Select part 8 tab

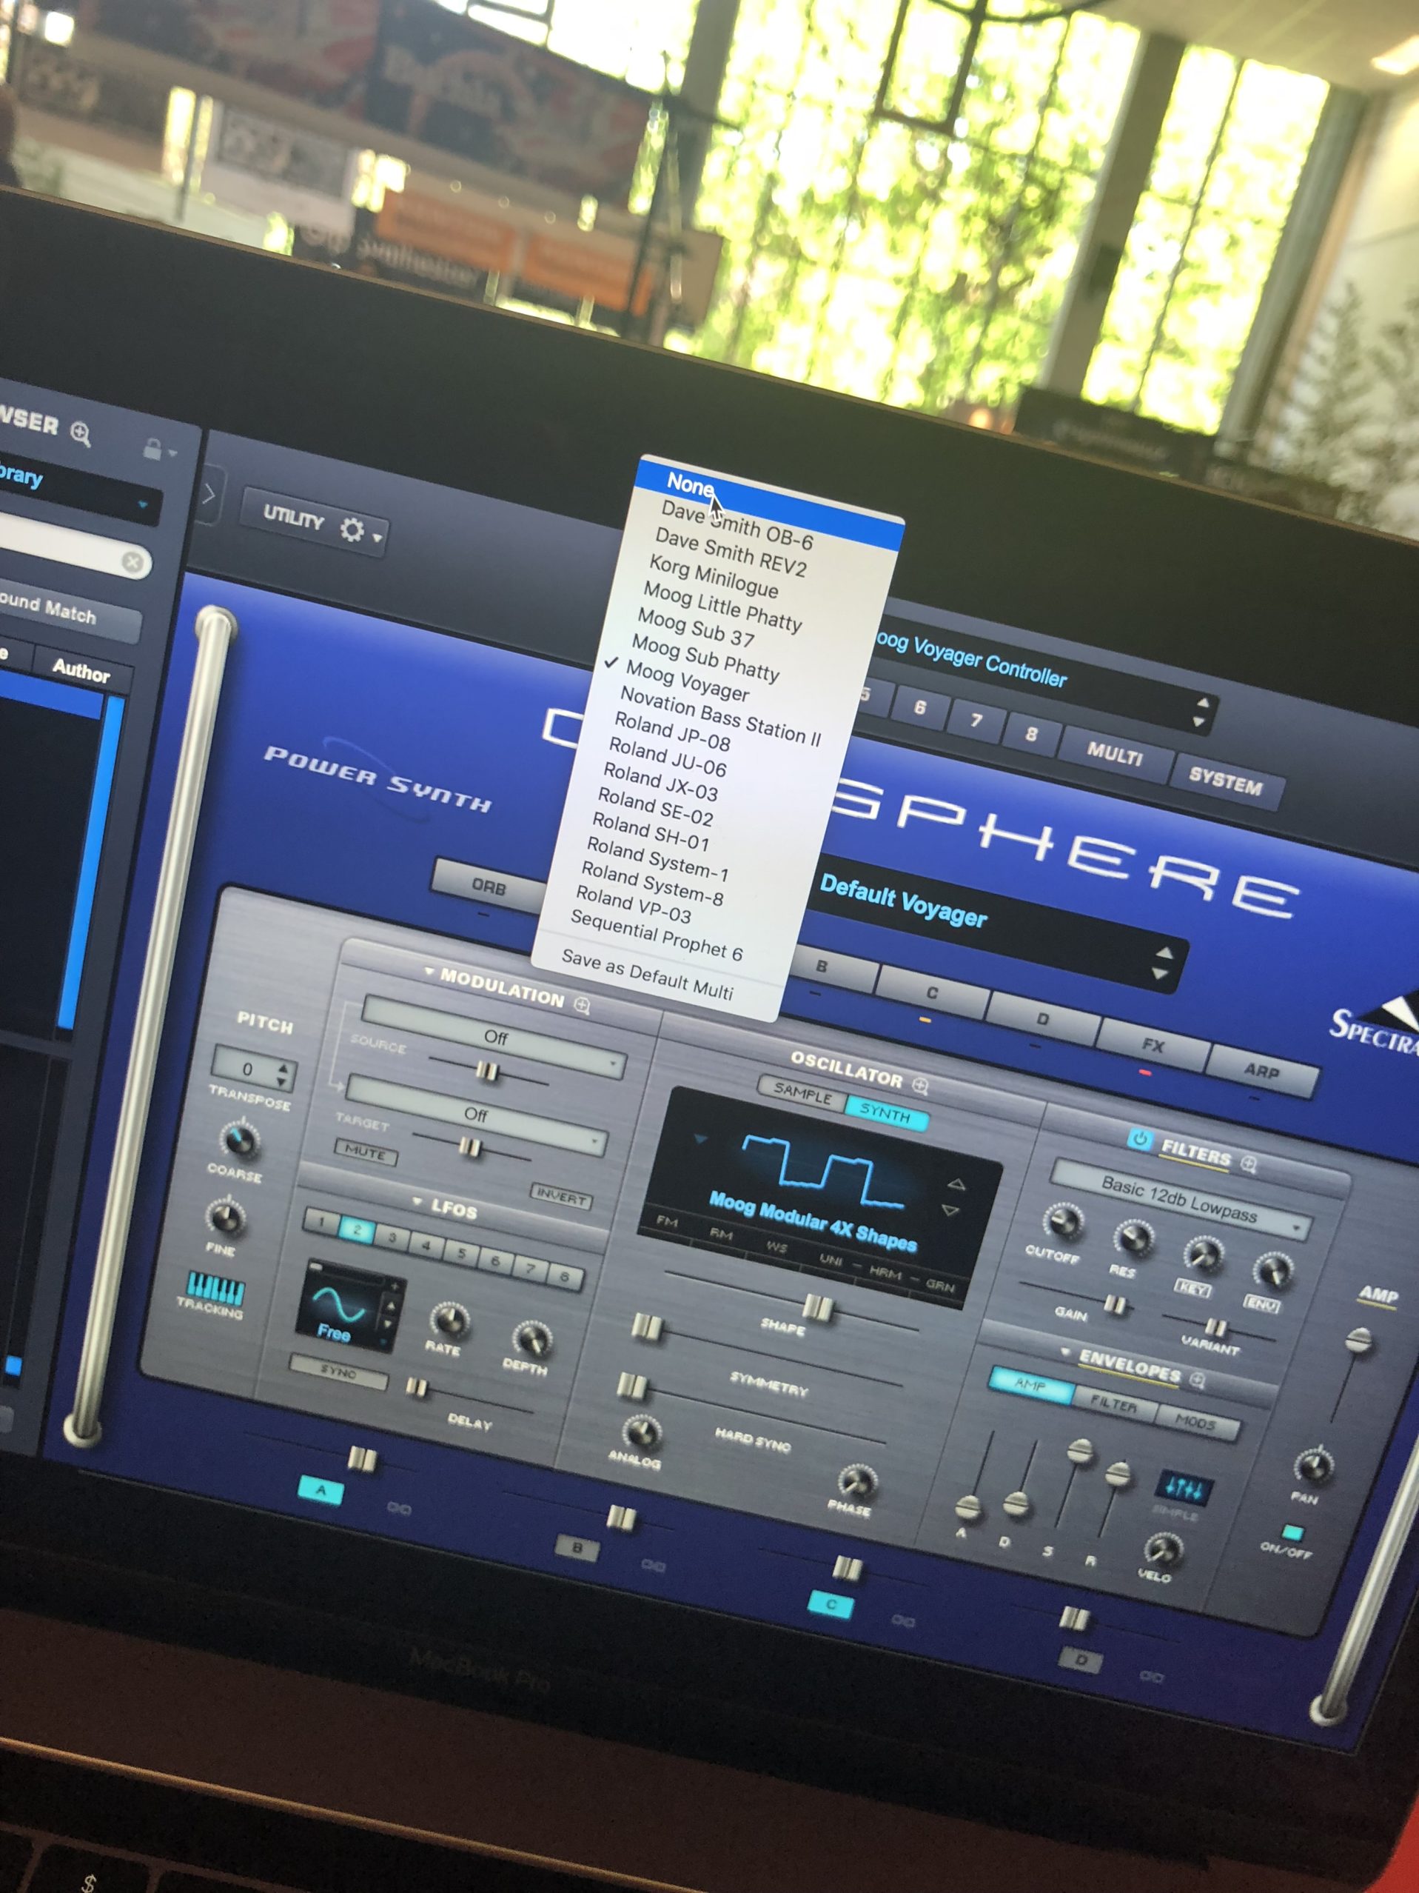point(1032,733)
